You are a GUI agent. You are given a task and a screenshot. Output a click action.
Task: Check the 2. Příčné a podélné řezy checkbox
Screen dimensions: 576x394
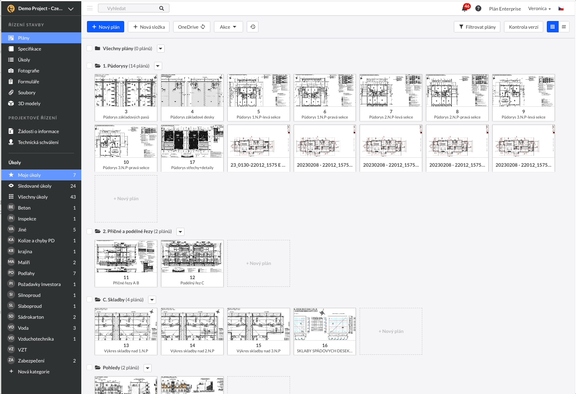click(89, 231)
